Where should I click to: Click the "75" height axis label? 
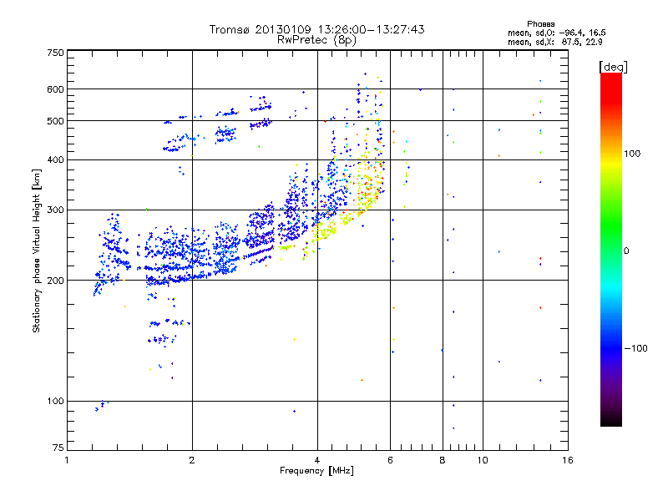[x=58, y=448]
